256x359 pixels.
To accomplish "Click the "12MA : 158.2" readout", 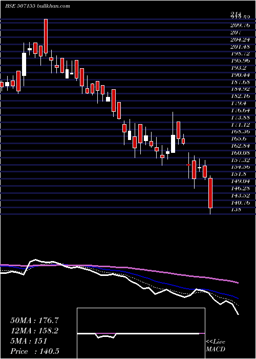I will [34, 330].
